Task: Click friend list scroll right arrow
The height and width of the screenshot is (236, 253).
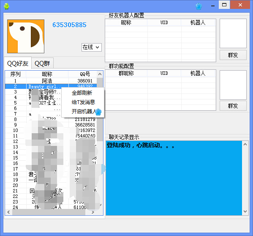Action: coord(93,212)
